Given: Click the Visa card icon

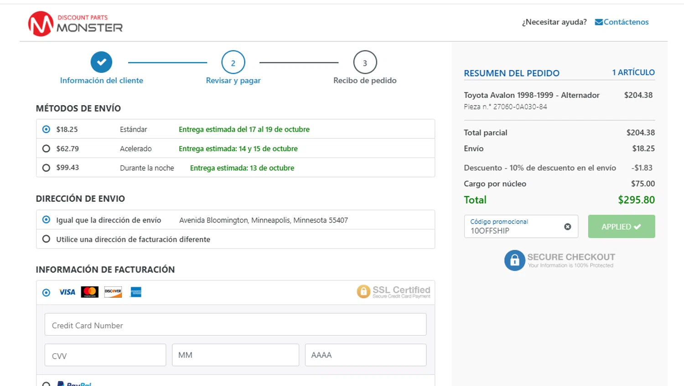Looking at the screenshot, I should pos(67,292).
